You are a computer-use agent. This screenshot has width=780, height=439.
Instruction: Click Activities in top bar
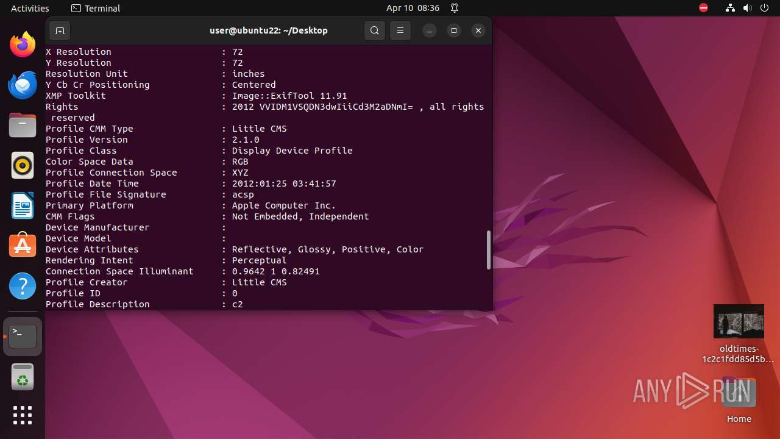[x=30, y=8]
